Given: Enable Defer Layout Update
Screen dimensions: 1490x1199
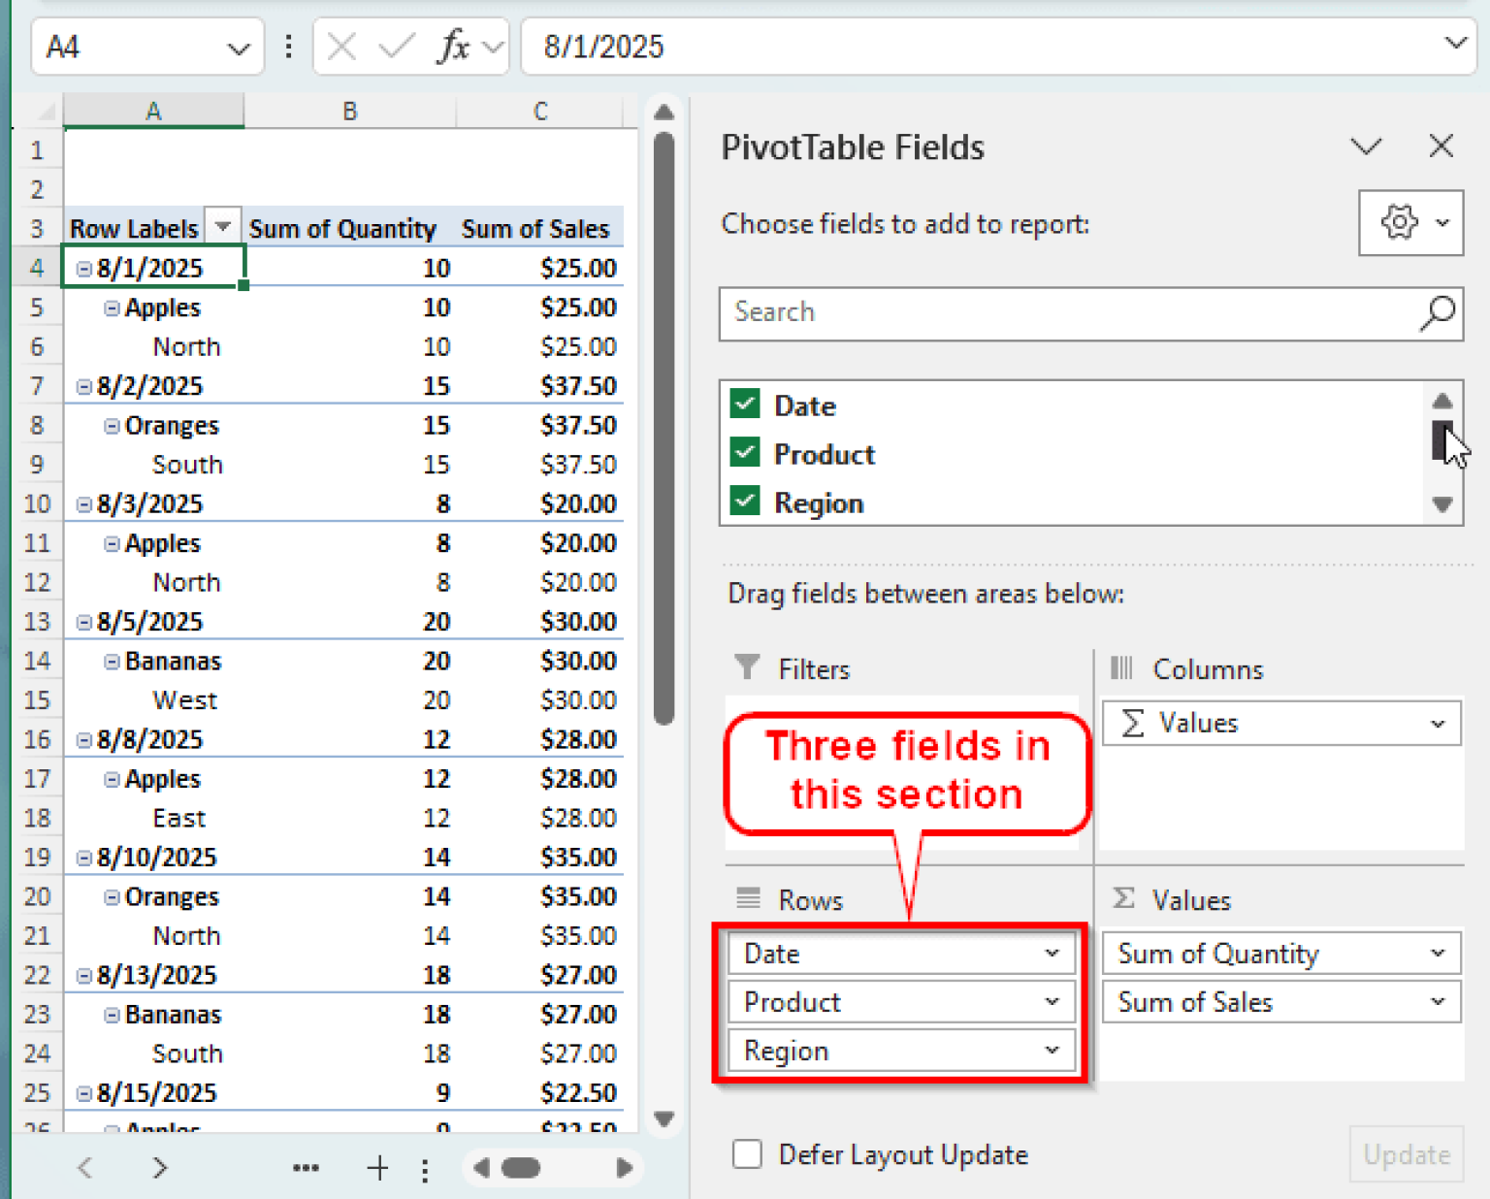Looking at the screenshot, I should [x=746, y=1154].
